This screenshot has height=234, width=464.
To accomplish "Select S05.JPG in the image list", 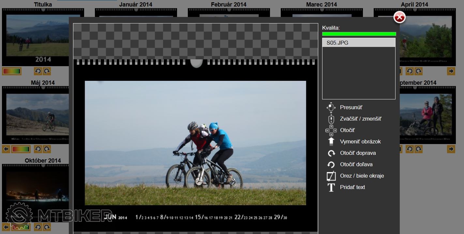I will coord(358,43).
